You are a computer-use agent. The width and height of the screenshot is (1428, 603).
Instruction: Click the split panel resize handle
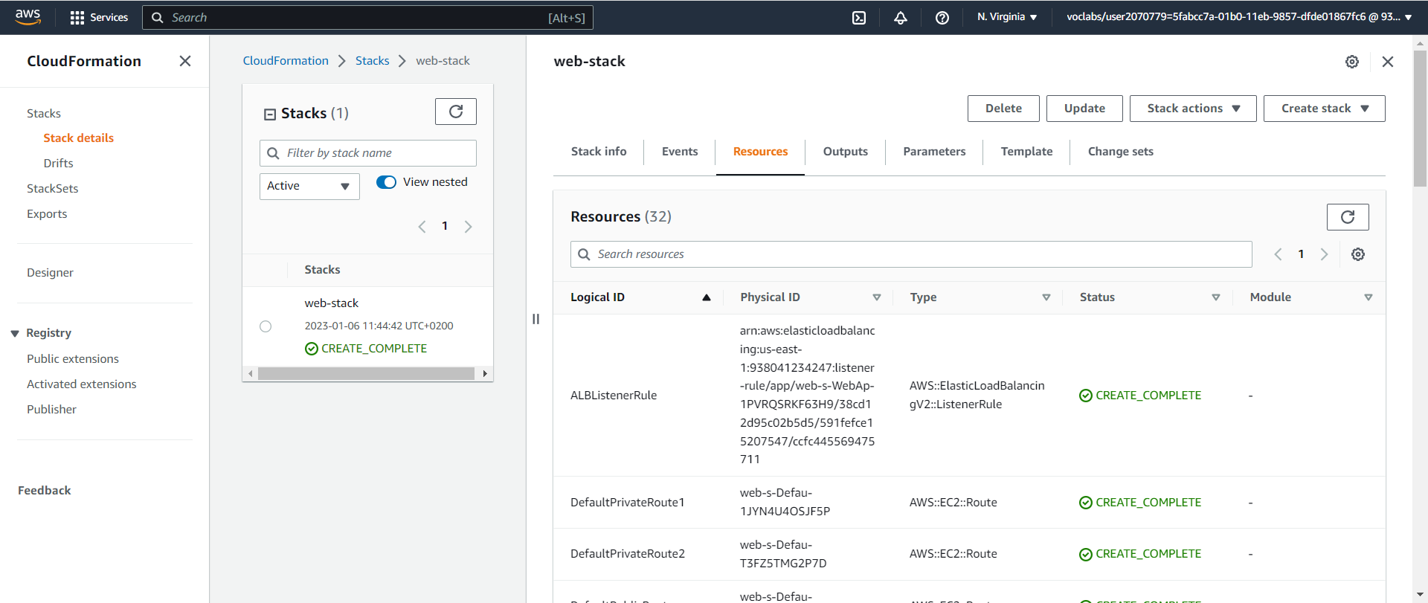[x=535, y=319]
